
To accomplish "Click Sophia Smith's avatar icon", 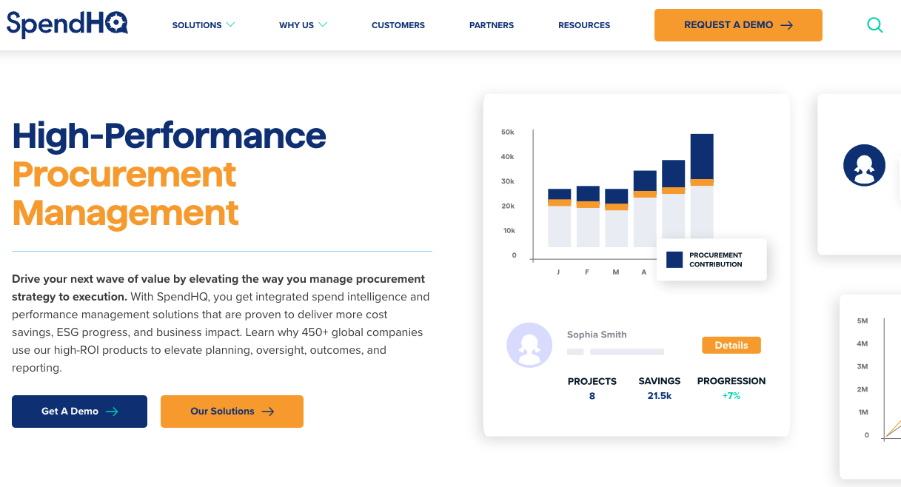I will click(x=529, y=345).
